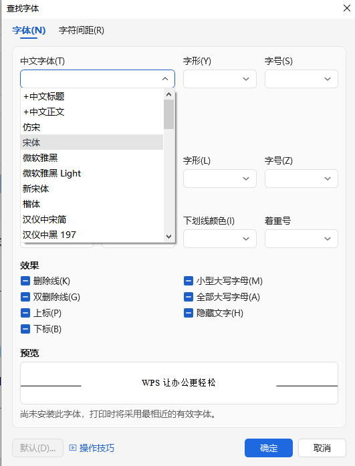355x466 pixels.
Task: Choose 汉仪中宋简 font in the list
Action: [x=92, y=219]
